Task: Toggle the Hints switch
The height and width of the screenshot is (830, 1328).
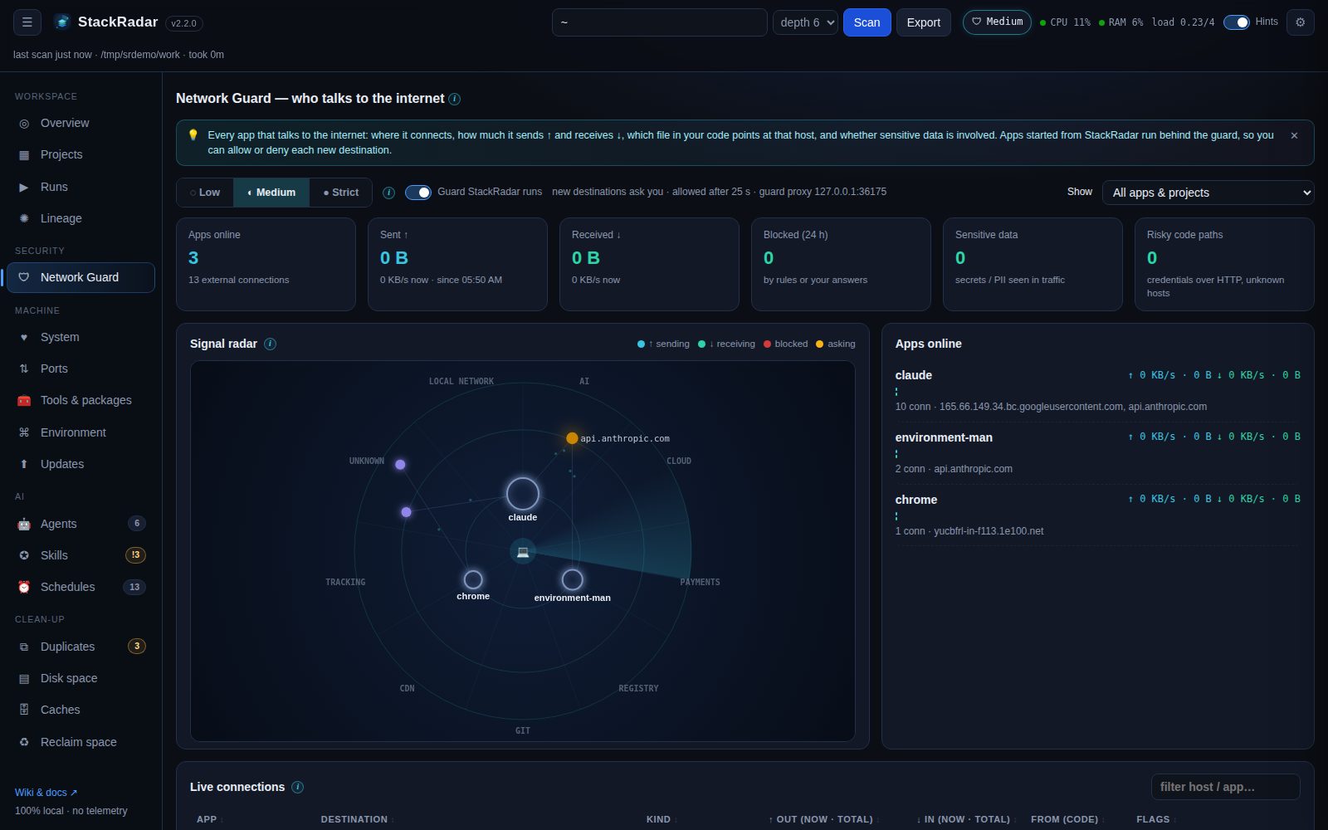Action: coord(1236,22)
